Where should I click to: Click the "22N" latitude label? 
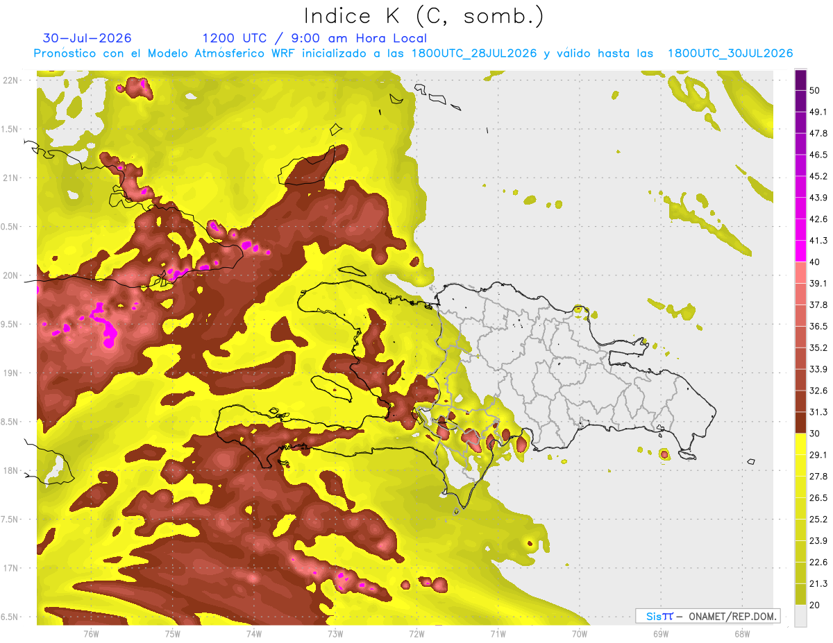(x=10, y=80)
